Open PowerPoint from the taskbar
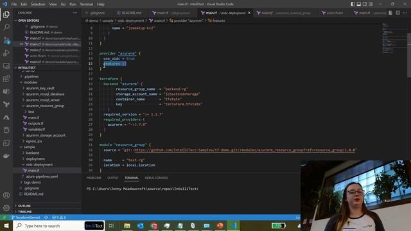The height and width of the screenshot is (231, 411). tap(220, 225)
